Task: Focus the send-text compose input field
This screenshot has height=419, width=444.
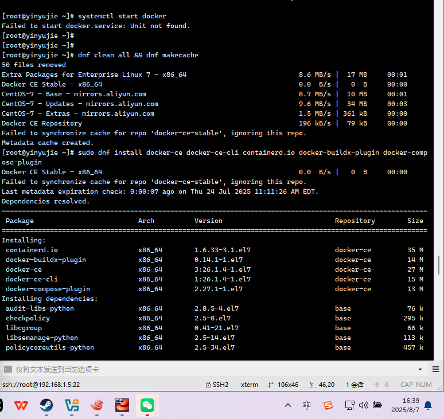Action: [x=215, y=369]
